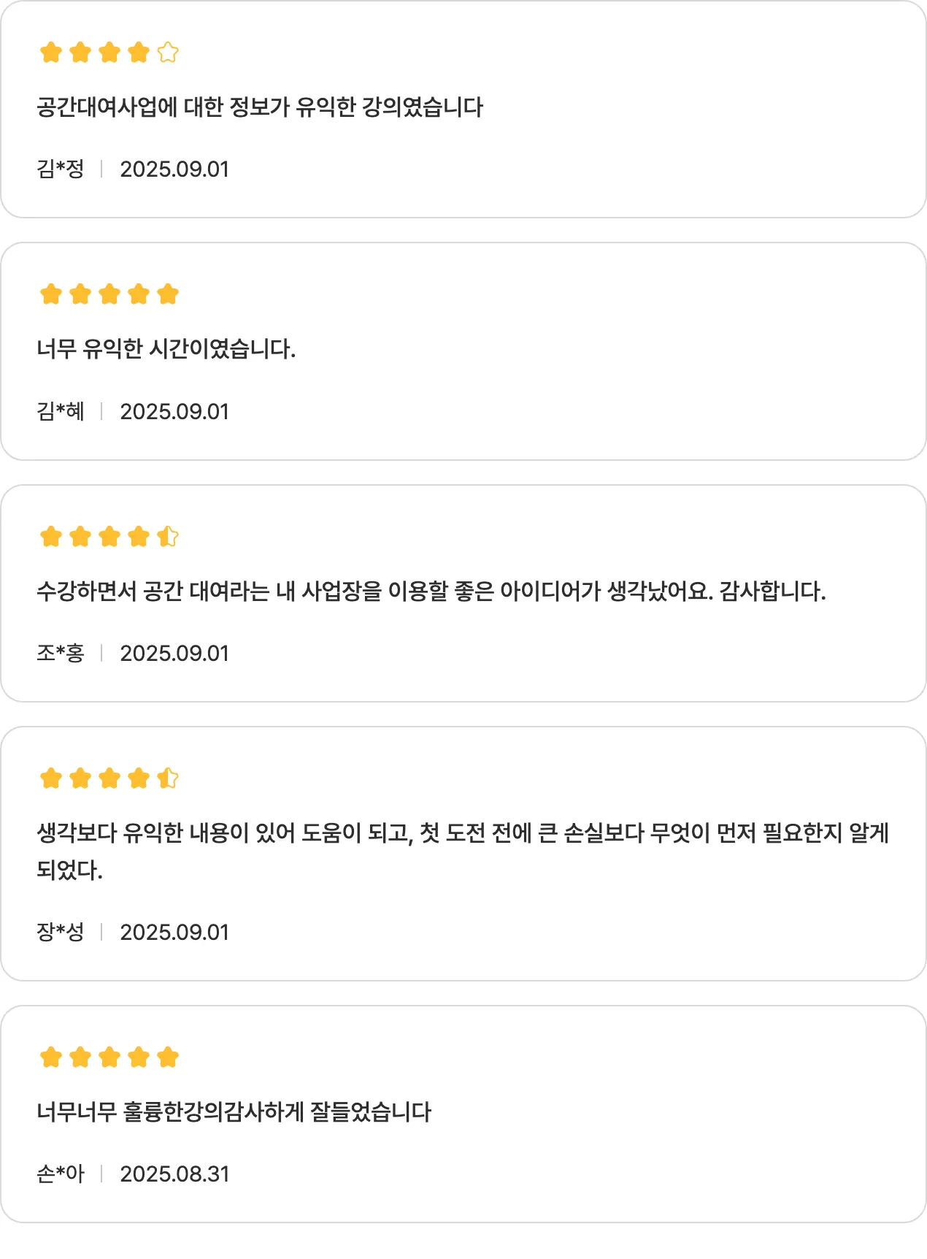Click the review text about 공간대여사업 정보
927x1259 pixels.
(260, 107)
